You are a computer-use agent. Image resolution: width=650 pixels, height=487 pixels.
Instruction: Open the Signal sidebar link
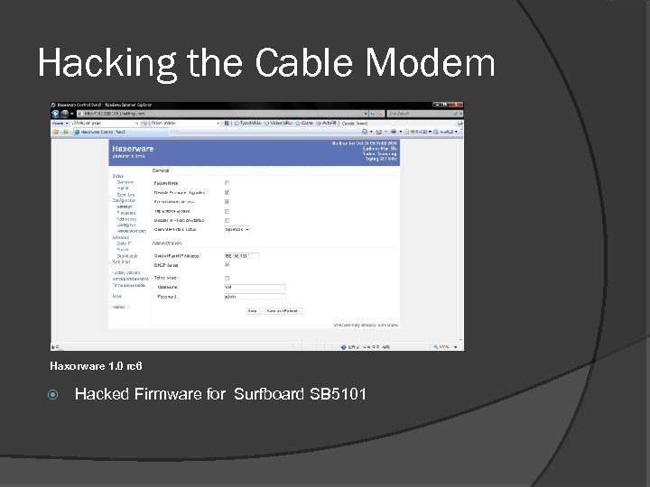[x=123, y=188]
